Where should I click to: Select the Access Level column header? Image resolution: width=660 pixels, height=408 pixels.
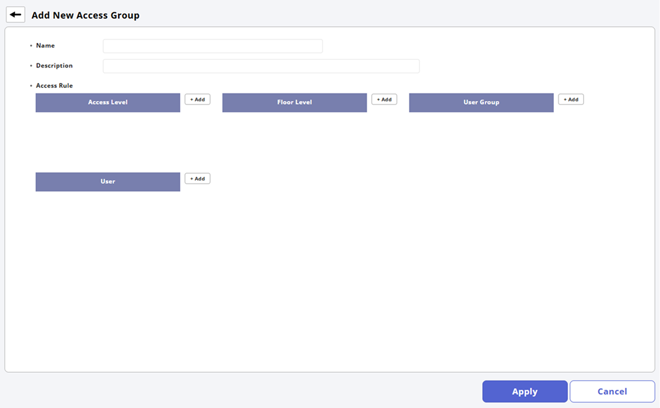(108, 103)
